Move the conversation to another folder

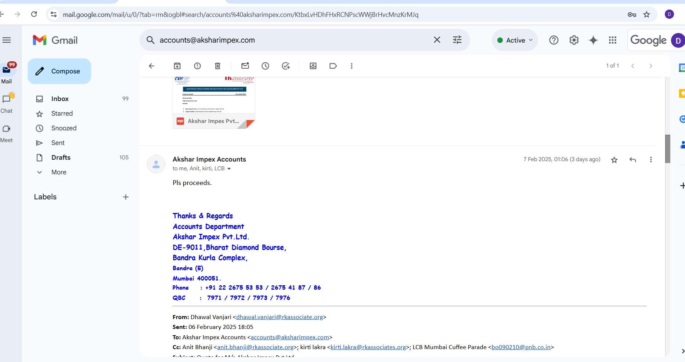(313, 66)
